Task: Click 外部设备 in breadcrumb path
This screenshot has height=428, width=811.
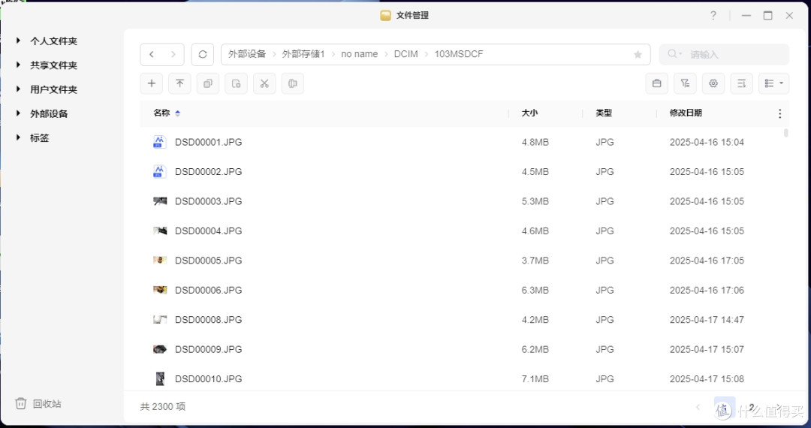Action: click(x=247, y=54)
